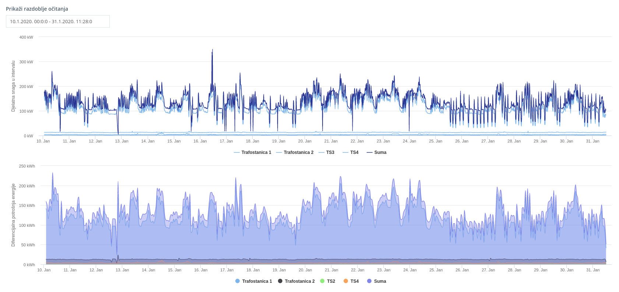
Task: Hide the Trafostanica 2 series label in the power chart legend
Action: (299, 152)
